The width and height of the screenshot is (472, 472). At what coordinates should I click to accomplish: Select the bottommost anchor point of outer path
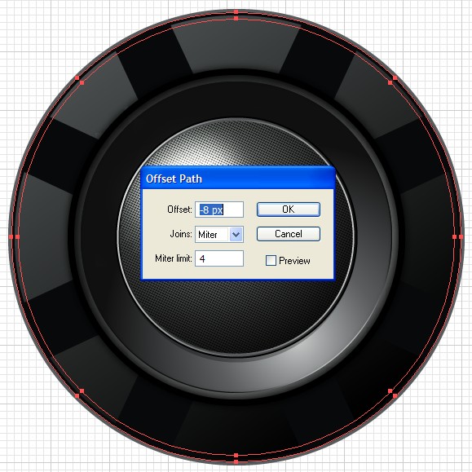(x=236, y=461)
